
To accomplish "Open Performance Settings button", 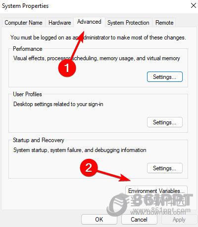I will [x=165, y=76].
